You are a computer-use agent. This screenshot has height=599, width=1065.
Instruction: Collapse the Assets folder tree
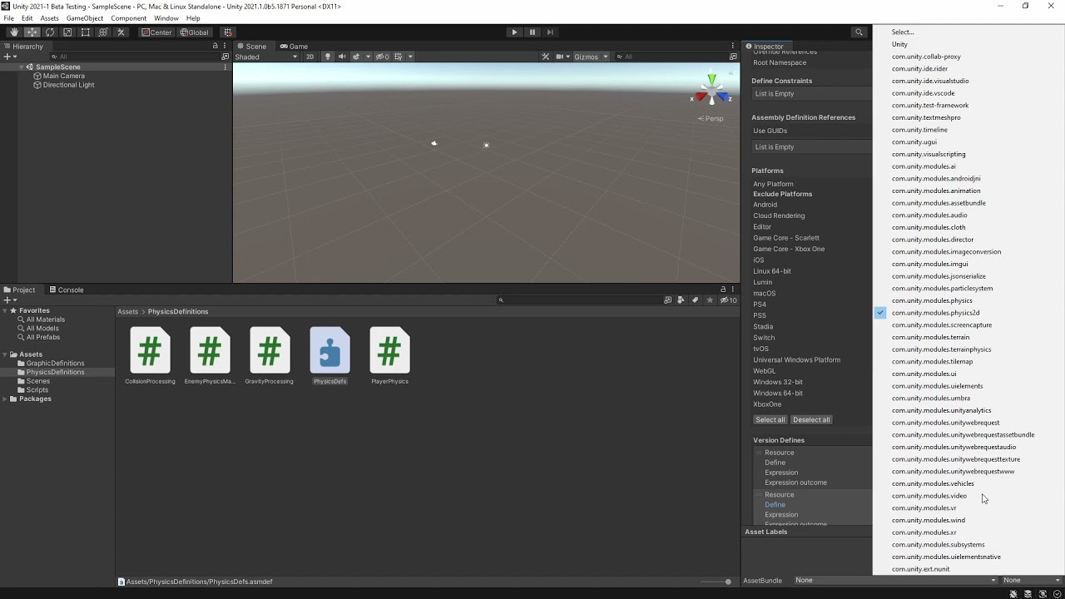[x=5, y=354]
